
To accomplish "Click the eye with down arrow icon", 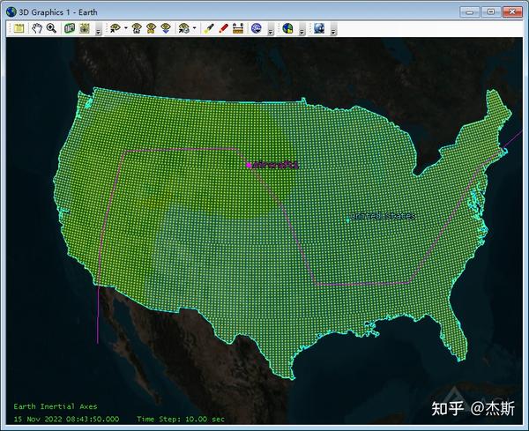I will [166, 28].
